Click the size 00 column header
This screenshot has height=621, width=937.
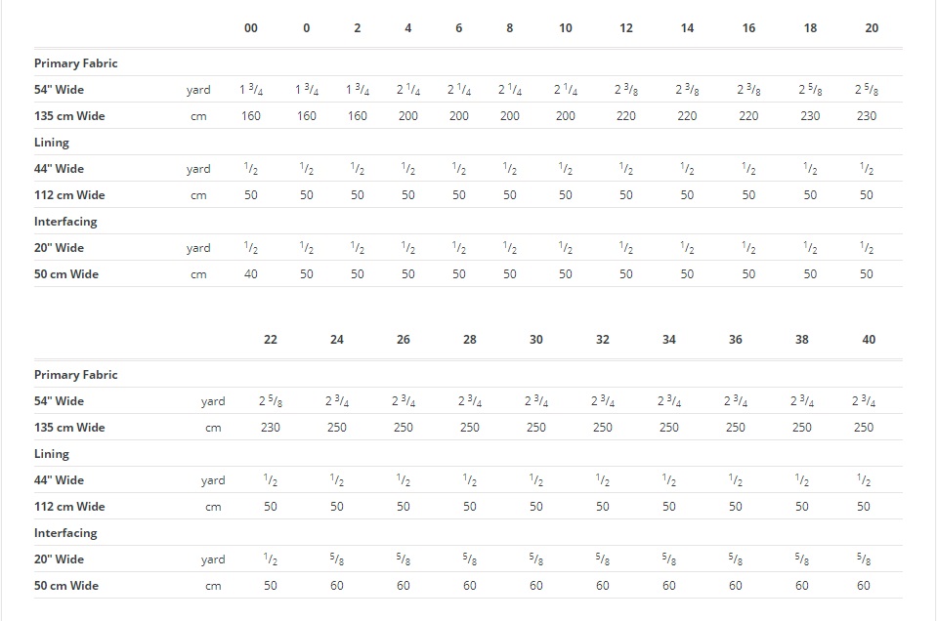coord(251,28)
